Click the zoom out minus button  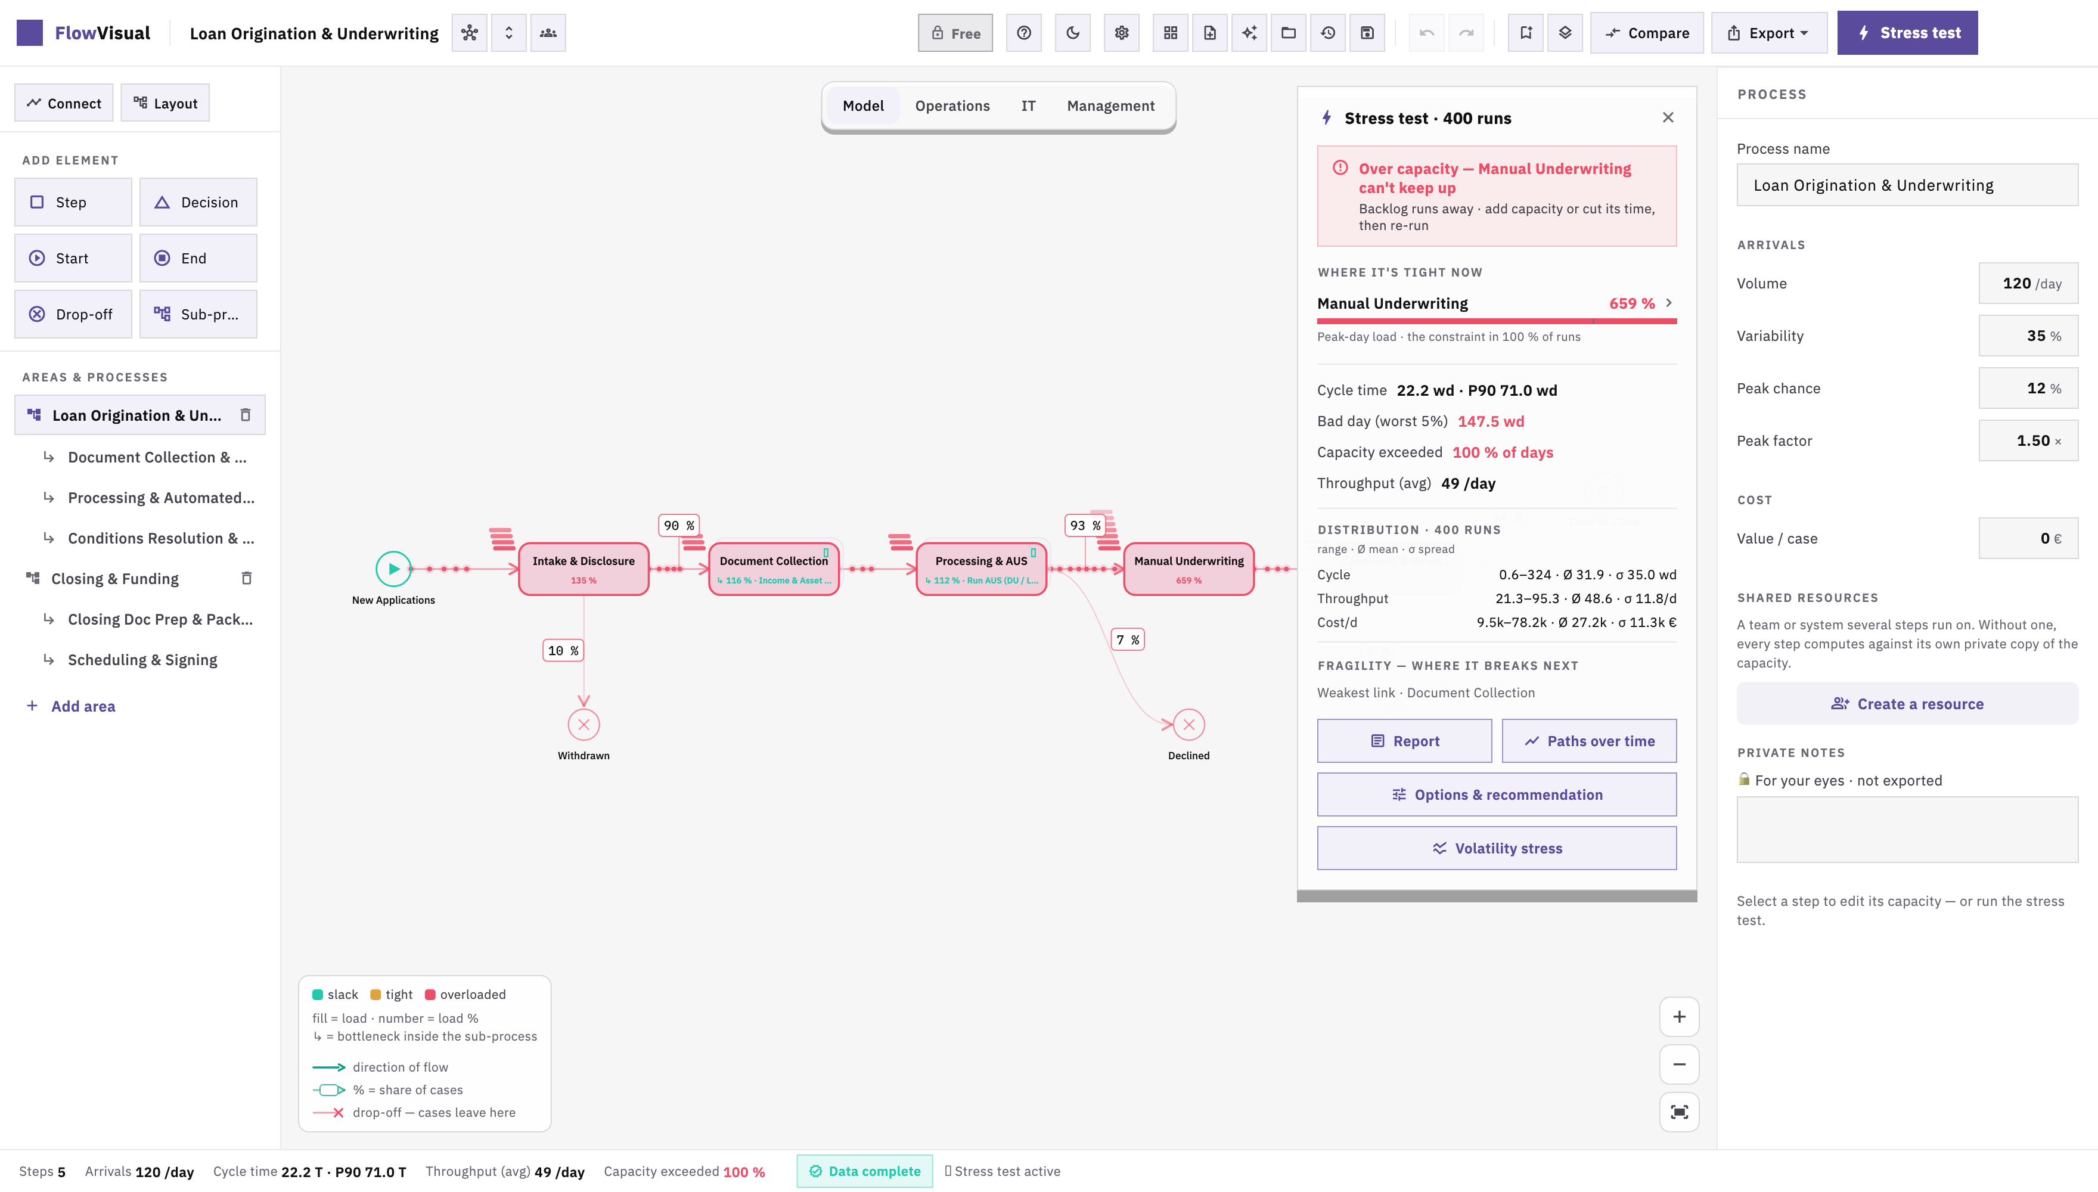(1679, 1064)
